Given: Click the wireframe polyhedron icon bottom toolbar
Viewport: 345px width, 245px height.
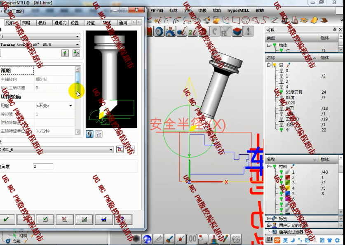Looking at the screenshot, I should (236, 239).
